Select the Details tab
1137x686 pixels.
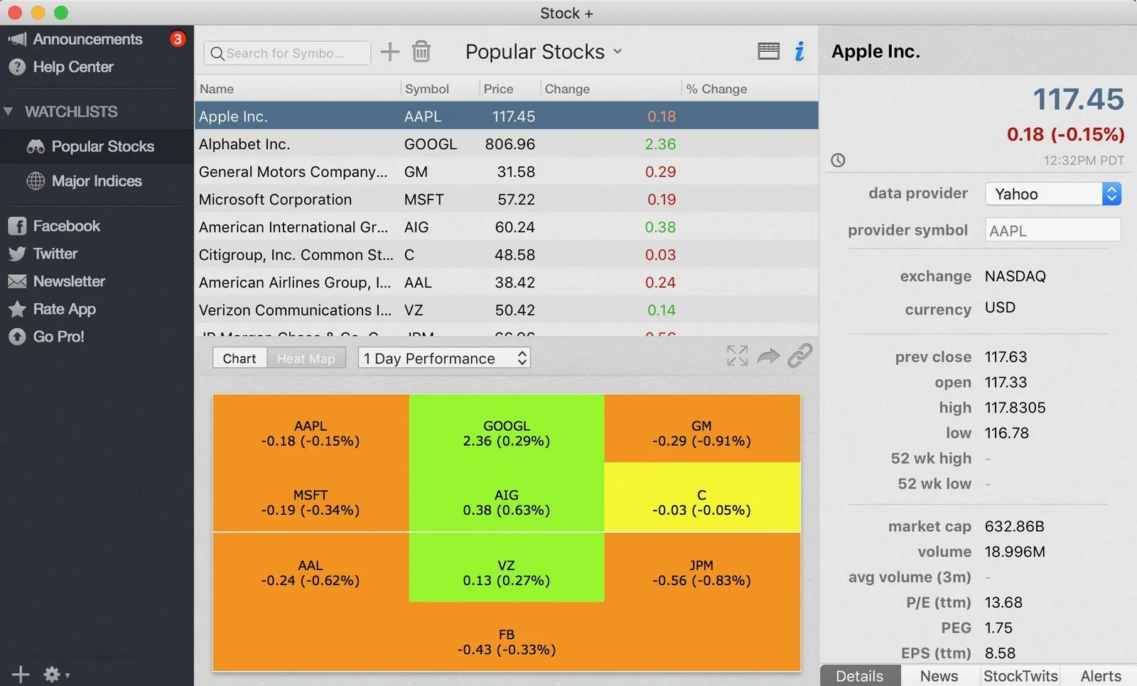(x=860, y=675)
